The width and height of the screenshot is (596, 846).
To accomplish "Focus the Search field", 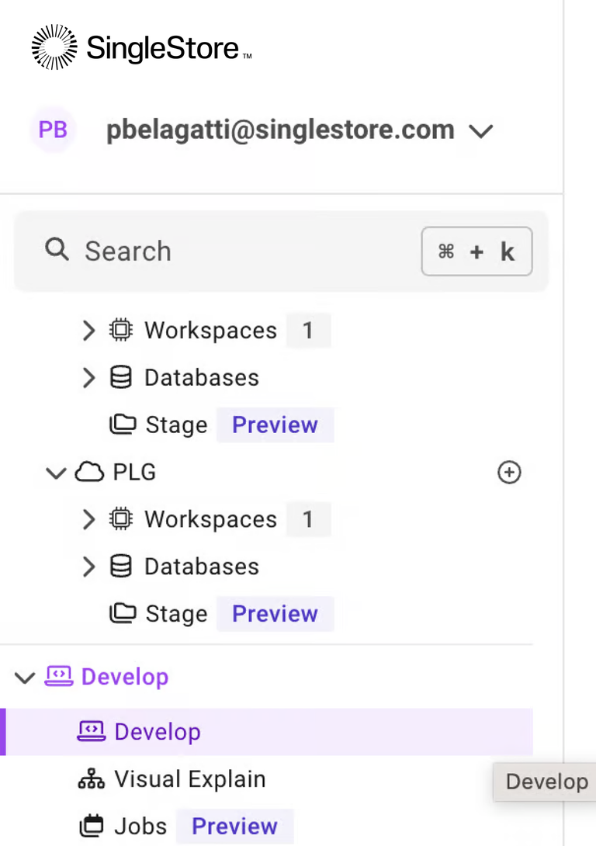I will pyautogui.click(x=225, y=251).
